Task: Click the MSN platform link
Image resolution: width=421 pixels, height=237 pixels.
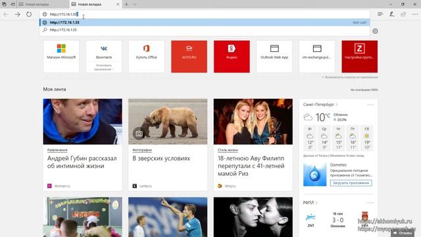Action: coord(364,90)
